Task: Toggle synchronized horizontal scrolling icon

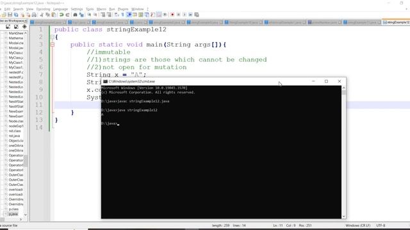Action: pyautogui.click(x=109, y=15)
